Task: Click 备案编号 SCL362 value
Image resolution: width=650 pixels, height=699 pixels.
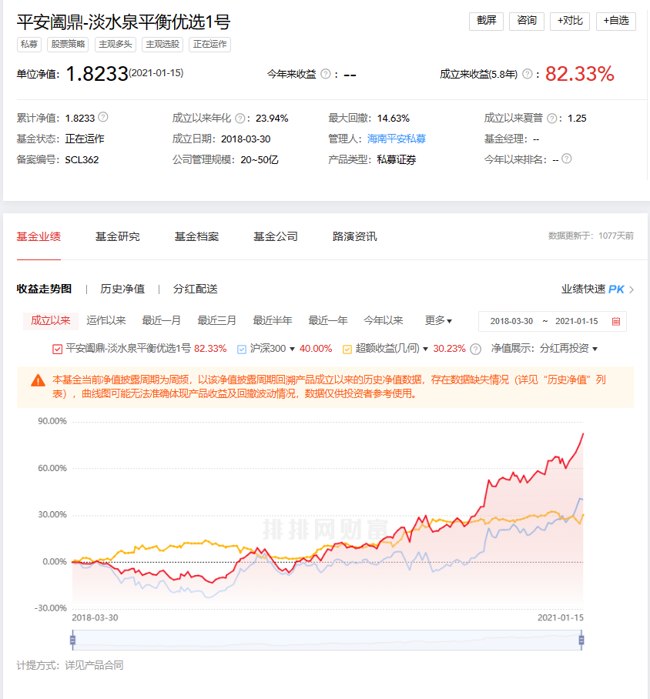Action: tap(82, 159)
